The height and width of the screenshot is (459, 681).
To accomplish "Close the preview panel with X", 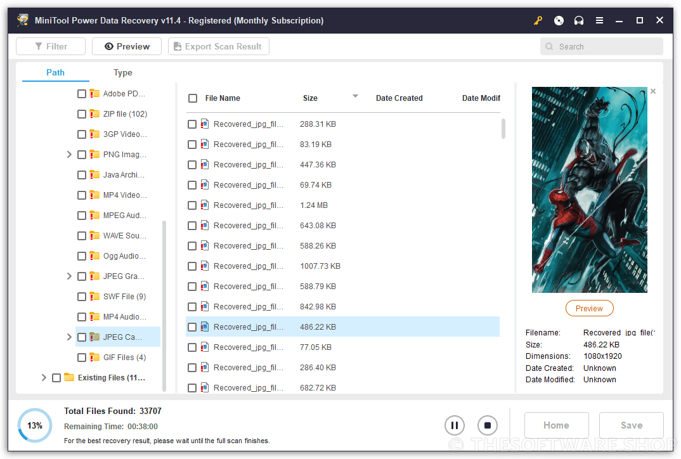I will pyautogui.click(x=652, y=91).
